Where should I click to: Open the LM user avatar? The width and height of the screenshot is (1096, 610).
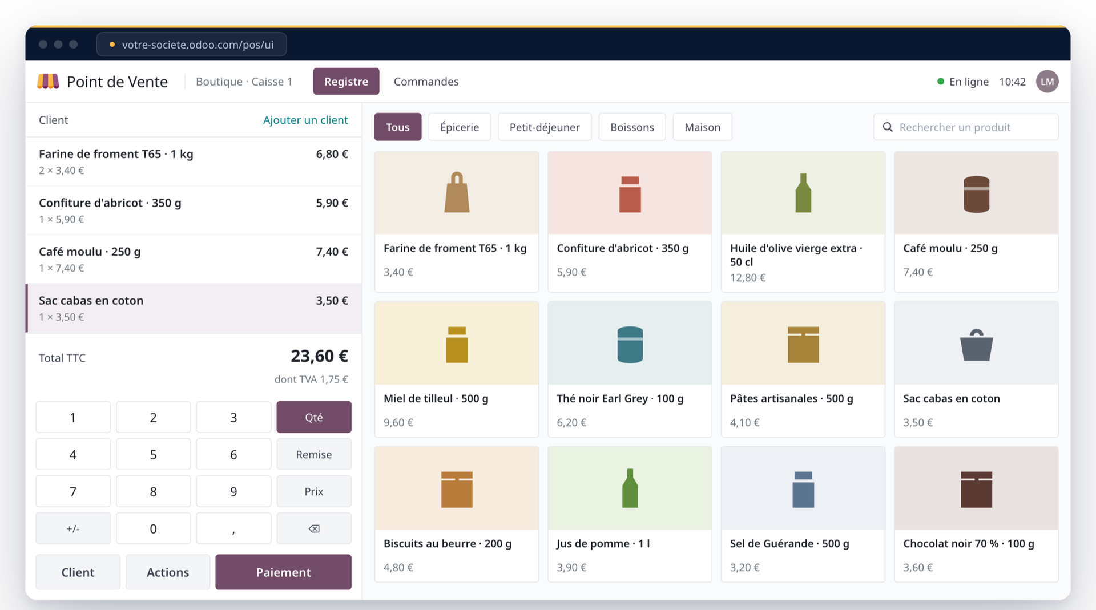tap(1047, 82)
